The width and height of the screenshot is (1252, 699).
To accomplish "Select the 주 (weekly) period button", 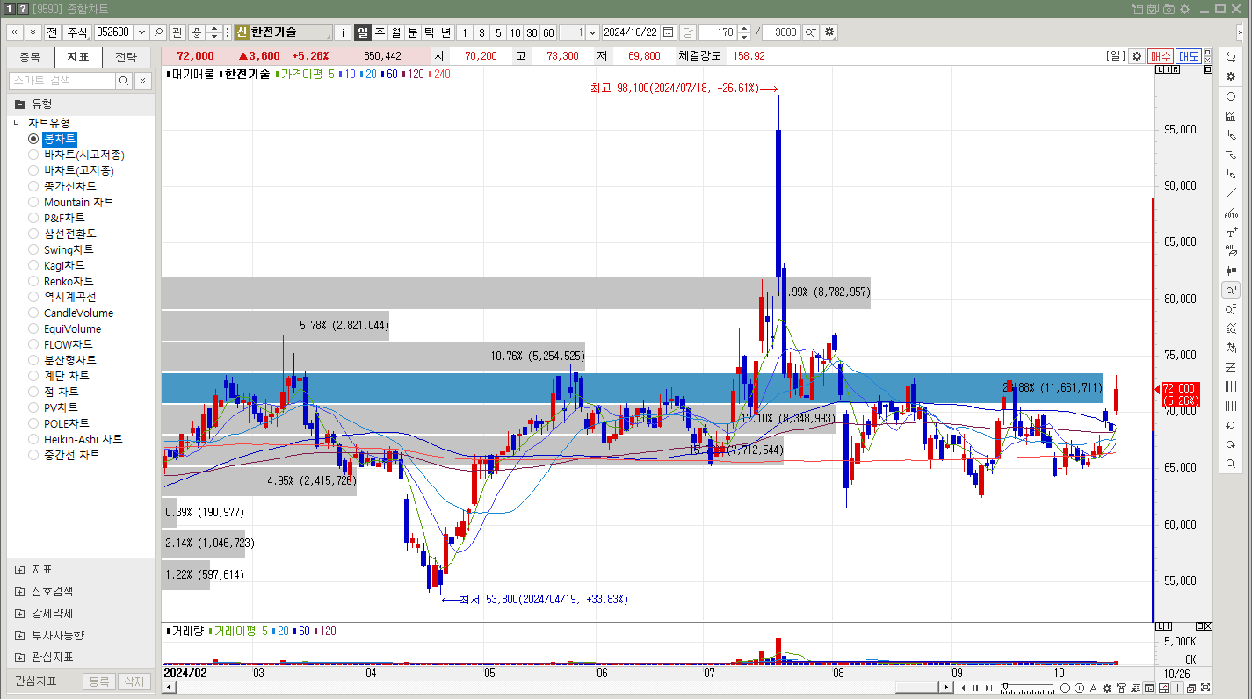I will 380,32.
